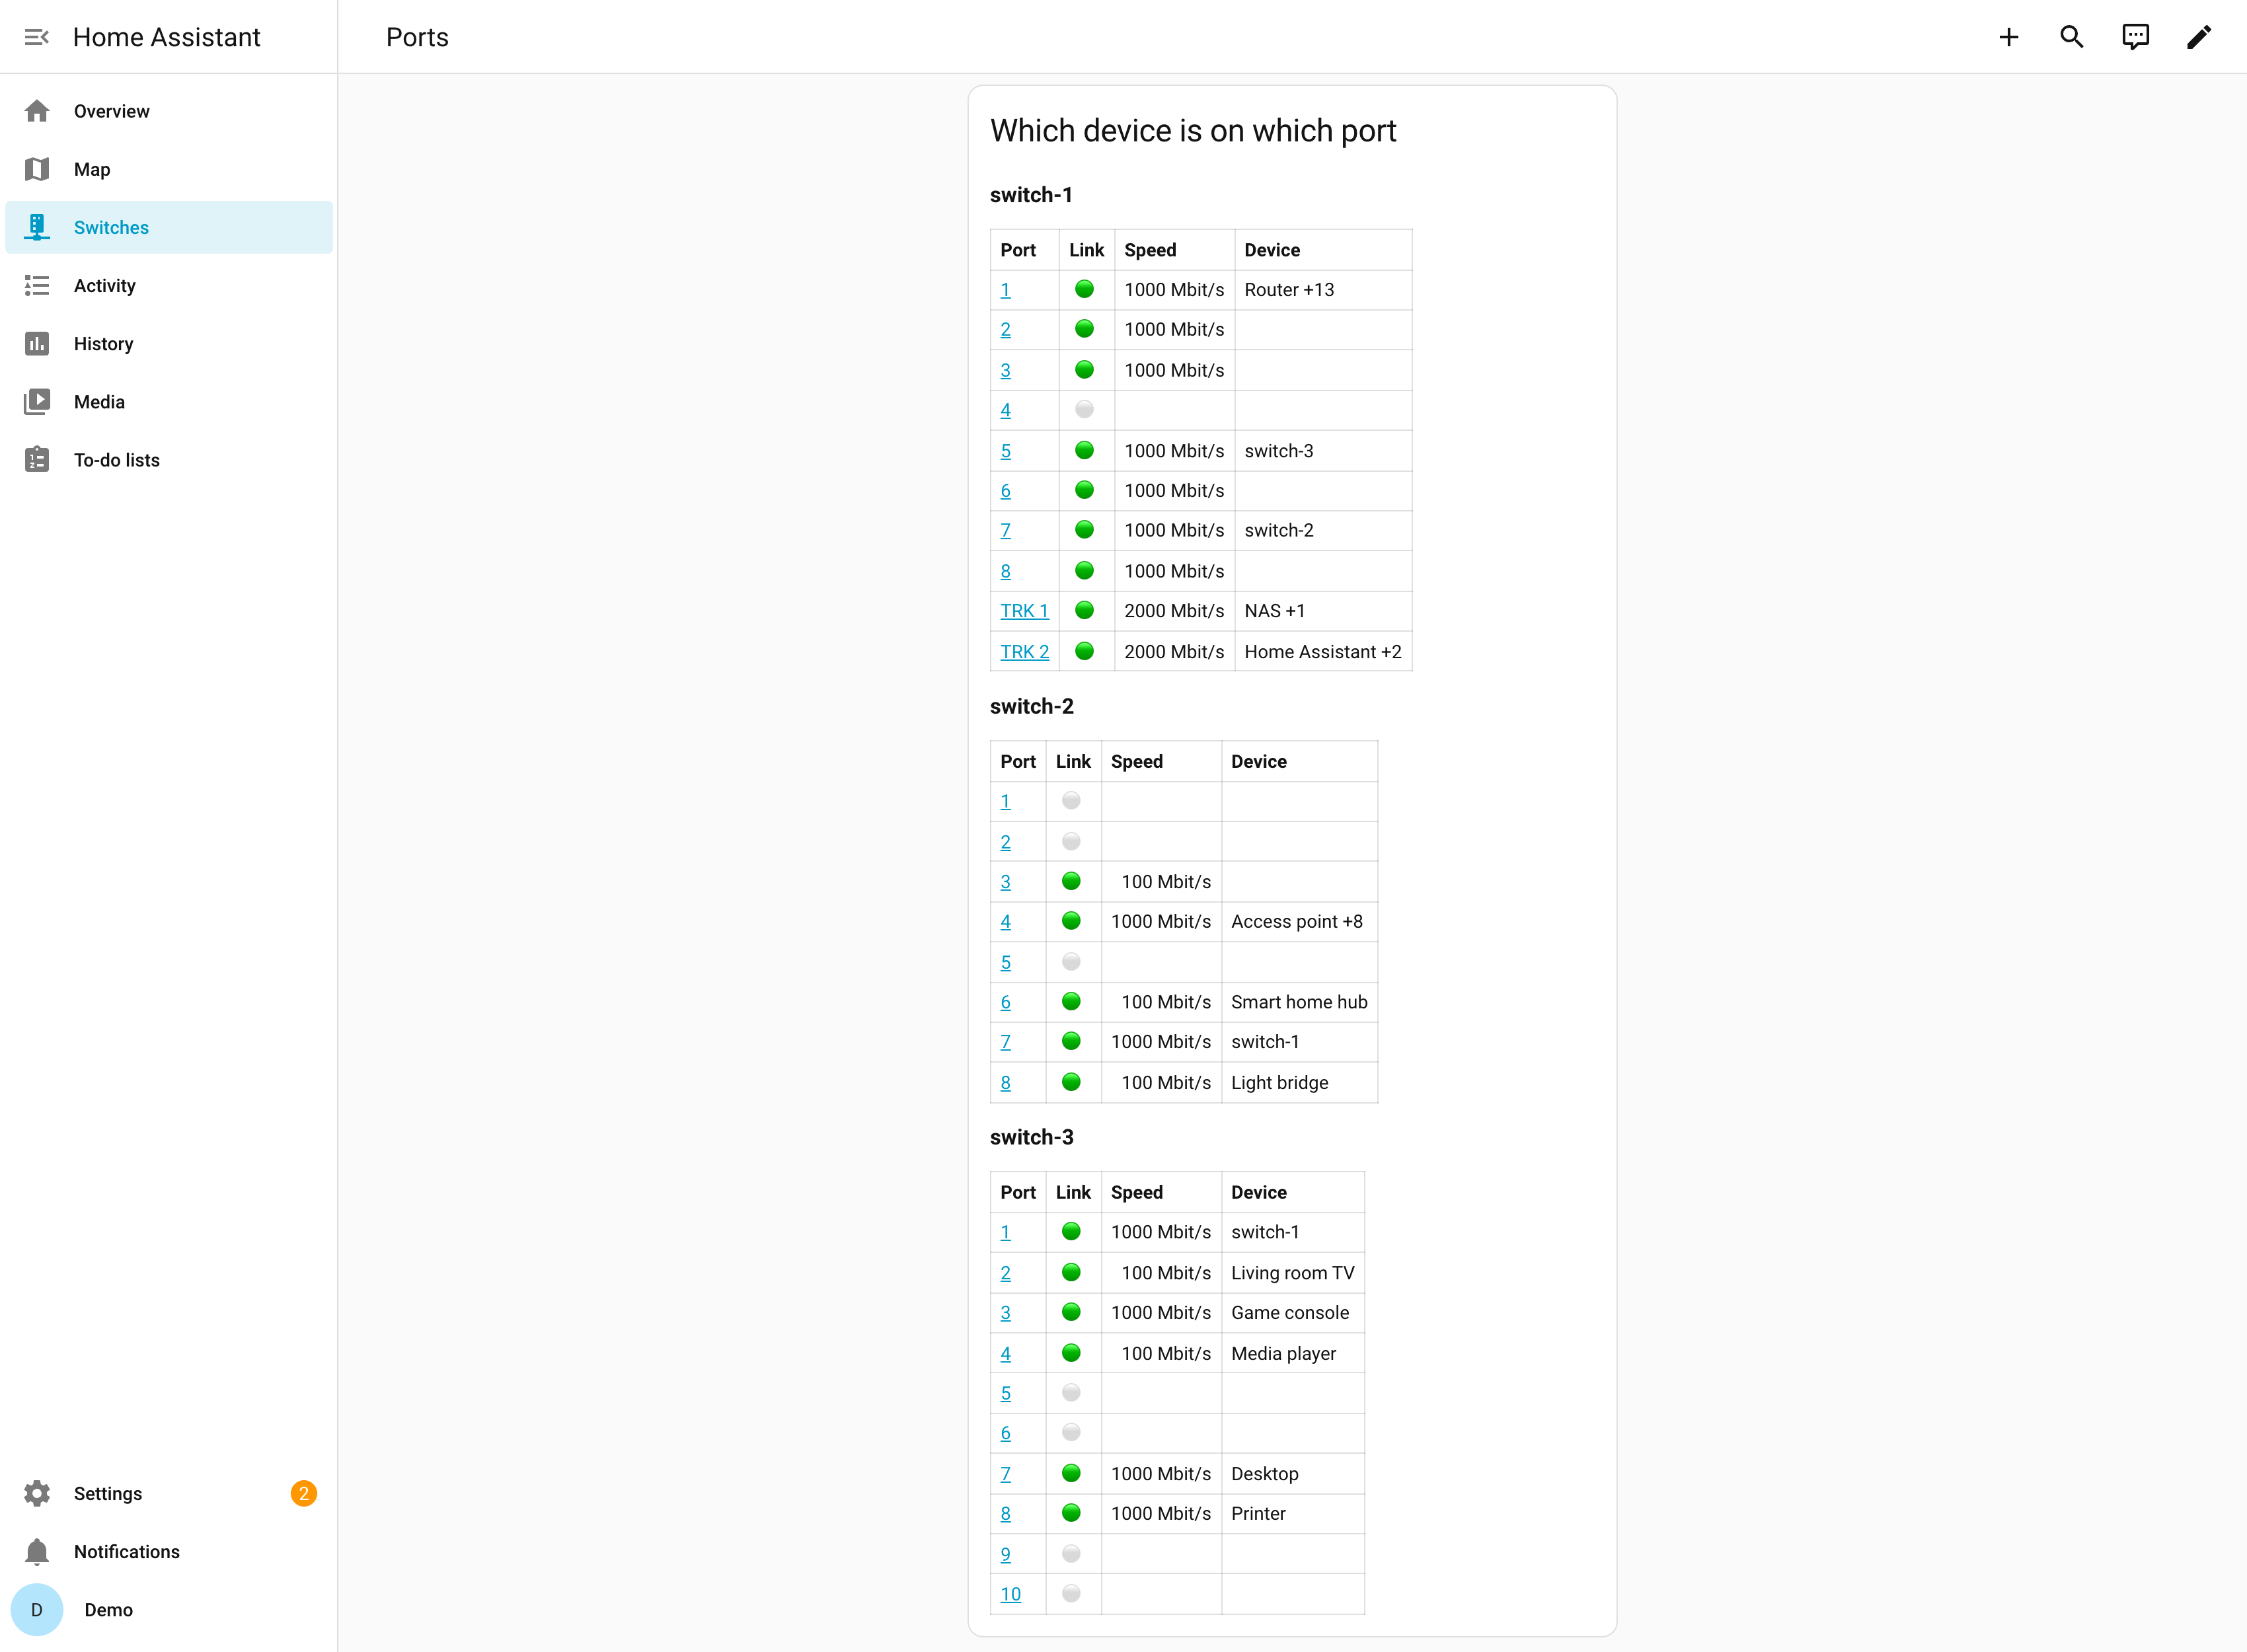Click the switch-3 section heading
The image size is (2247, 1652).
click(x=1032, y=1137)
